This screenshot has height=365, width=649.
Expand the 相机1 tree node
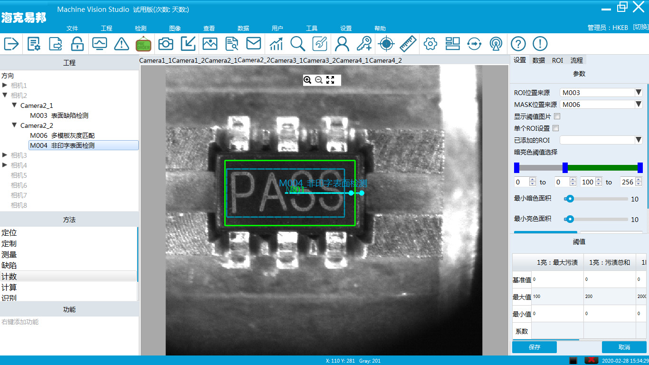coord(5,86)
